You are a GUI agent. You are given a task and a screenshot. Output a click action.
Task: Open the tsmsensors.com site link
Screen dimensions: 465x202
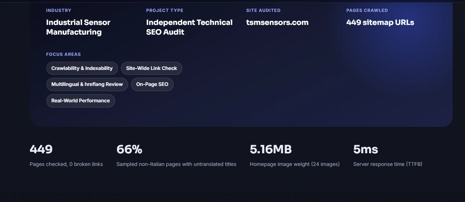pyautogui.click(x=277, y=22)
